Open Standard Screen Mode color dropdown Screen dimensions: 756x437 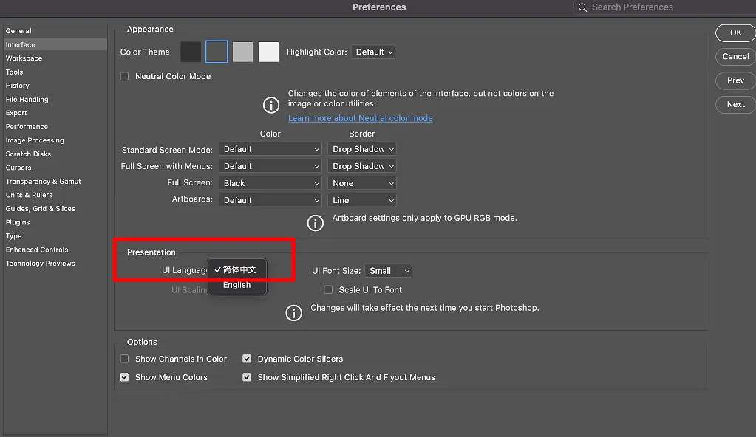[270, 149]
